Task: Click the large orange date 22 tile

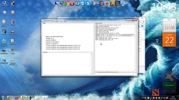Action: [169, 40]
